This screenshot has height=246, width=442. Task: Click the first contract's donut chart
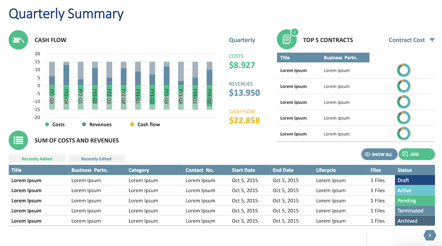[403, 71]
